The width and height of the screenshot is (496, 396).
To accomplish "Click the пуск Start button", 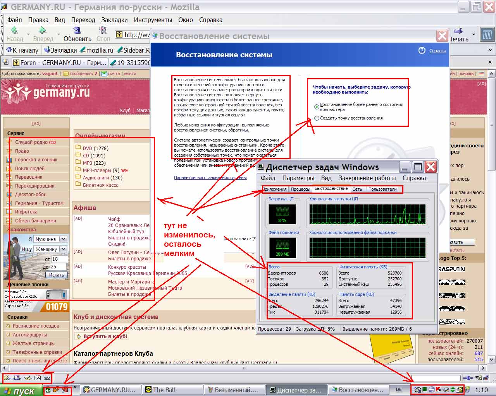I will (21, 391).
